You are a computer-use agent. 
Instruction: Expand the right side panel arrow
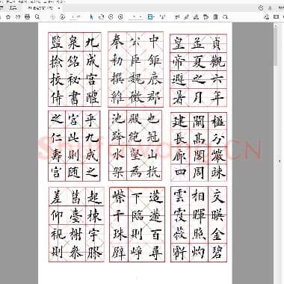(x=280, y=161)
